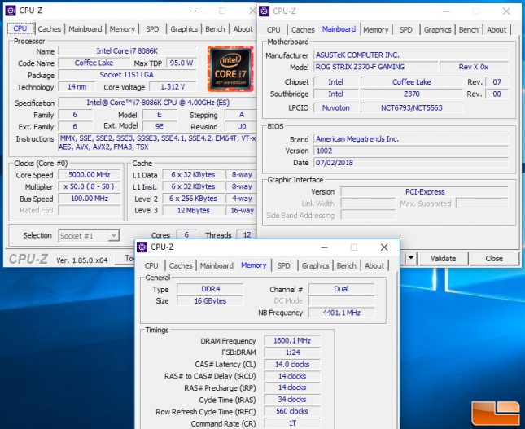Select Graphics tab in the bottom Memory window
Screen dimensions: 525x429
tap(315, 265)
